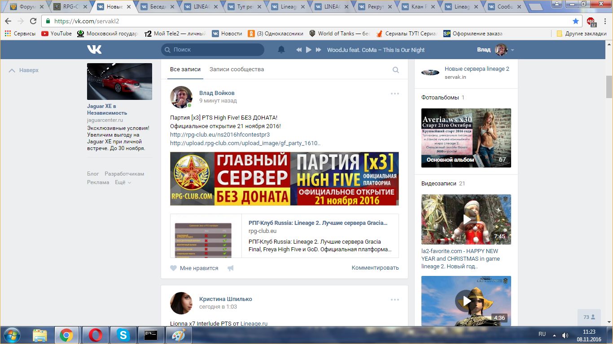This screenshot has width=613, height=344.
Task: Share Влад Войков's post via megaphone icon
Action: click(231, 268)
